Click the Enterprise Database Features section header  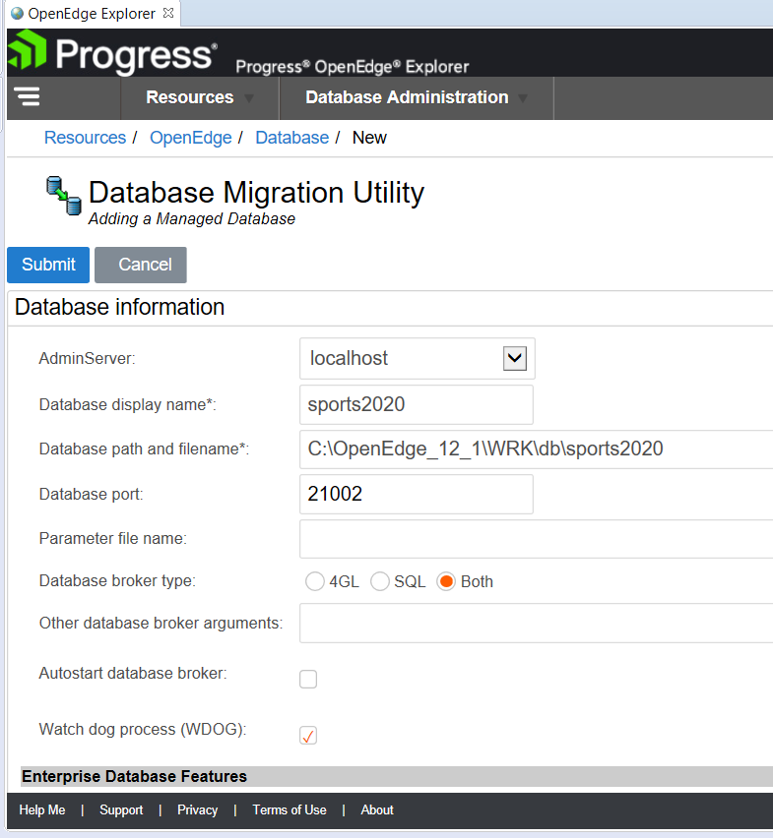point(397,776)
